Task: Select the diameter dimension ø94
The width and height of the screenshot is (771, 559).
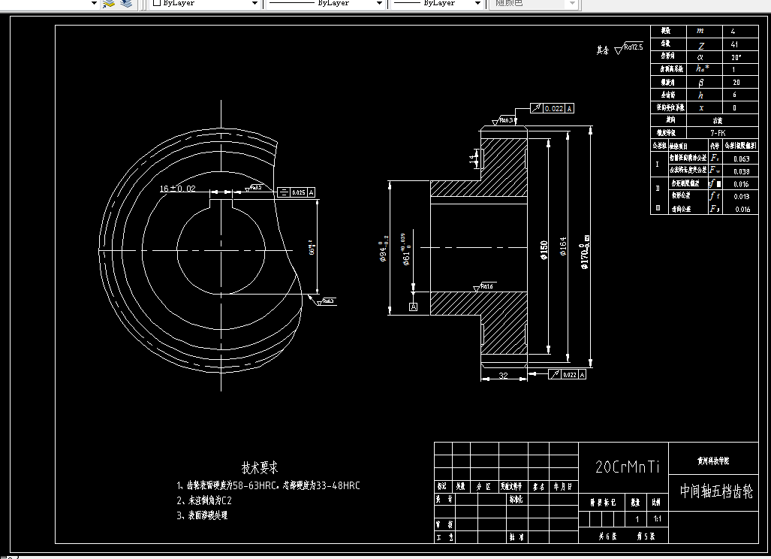Action: [x=383, y=249]
